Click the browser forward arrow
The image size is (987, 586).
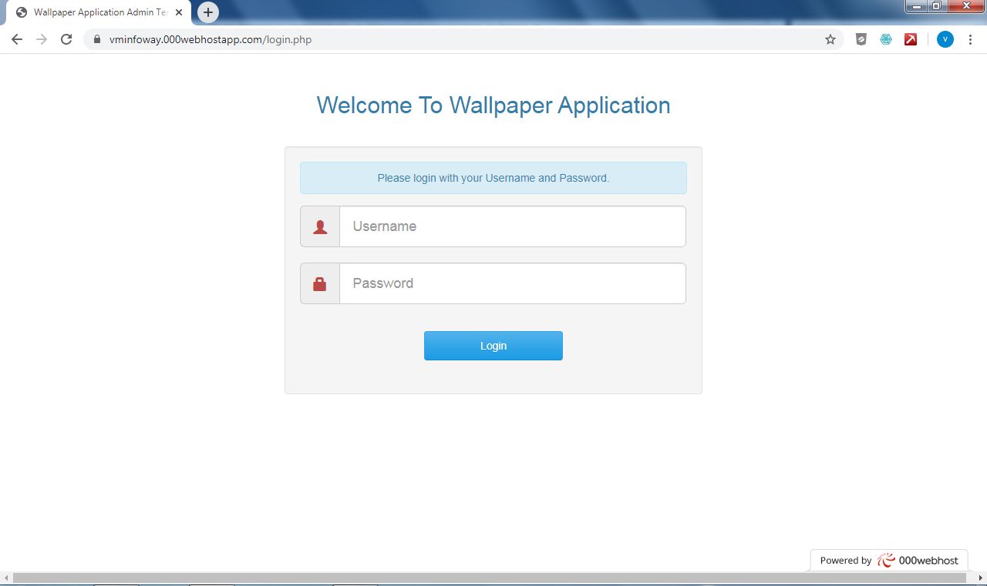[x=42, y=39]
